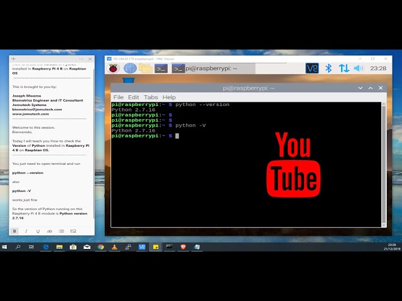Toggle Strikethrough formatting in sticky note

(x=50, y=231)
